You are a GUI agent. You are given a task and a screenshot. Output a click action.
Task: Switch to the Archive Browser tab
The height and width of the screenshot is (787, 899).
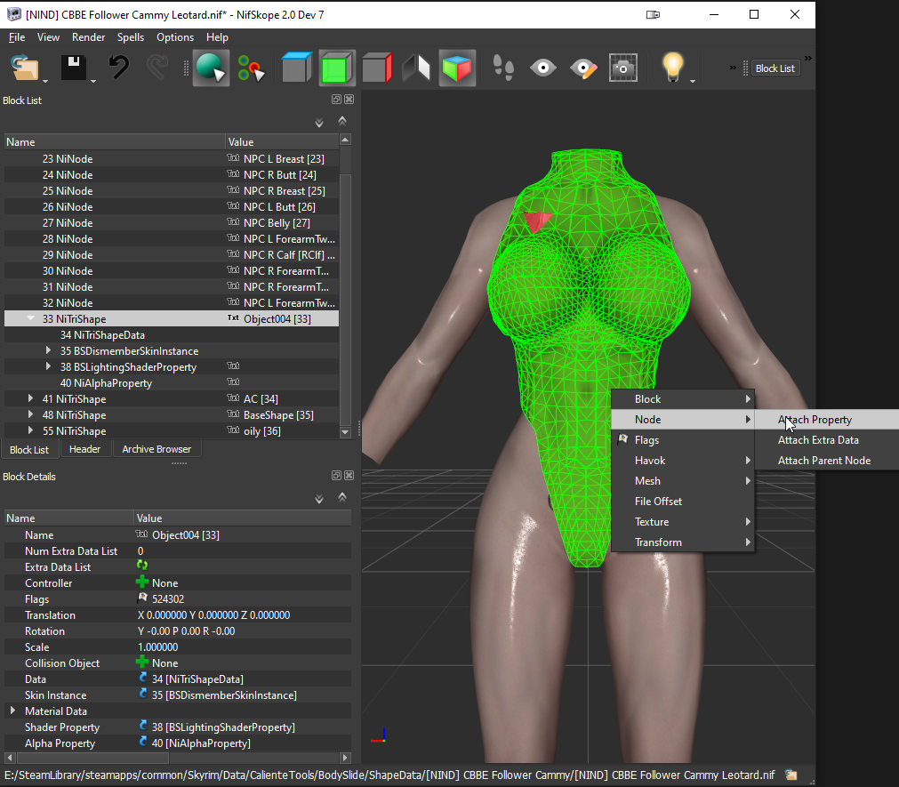(157, 449)
